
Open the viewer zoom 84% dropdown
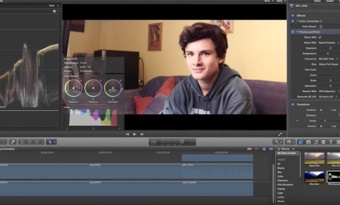tap(269, 1)
